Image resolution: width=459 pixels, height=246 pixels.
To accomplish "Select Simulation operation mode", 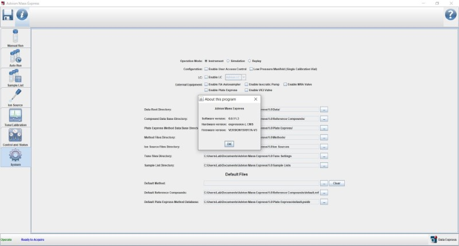I will (x=228, y=61).
